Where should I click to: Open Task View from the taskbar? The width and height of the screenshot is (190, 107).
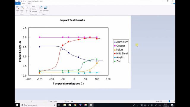[x=59, y=105]
